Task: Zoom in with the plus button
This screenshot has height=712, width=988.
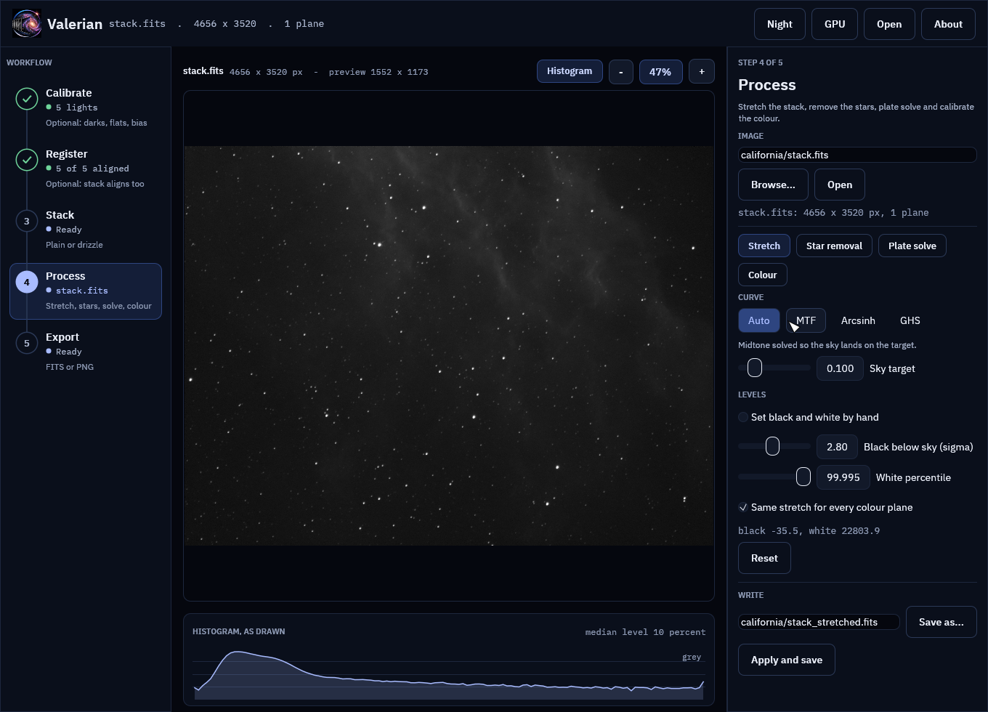Action: tap(702, 72)
